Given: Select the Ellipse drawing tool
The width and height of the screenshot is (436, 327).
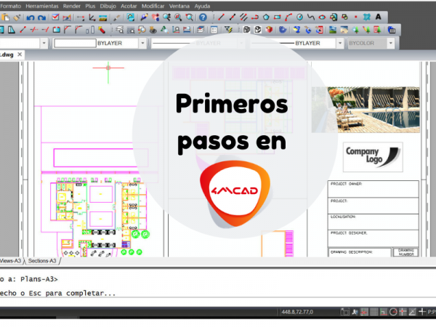Looking at the screenshot, I should click(x=322, y=17).
